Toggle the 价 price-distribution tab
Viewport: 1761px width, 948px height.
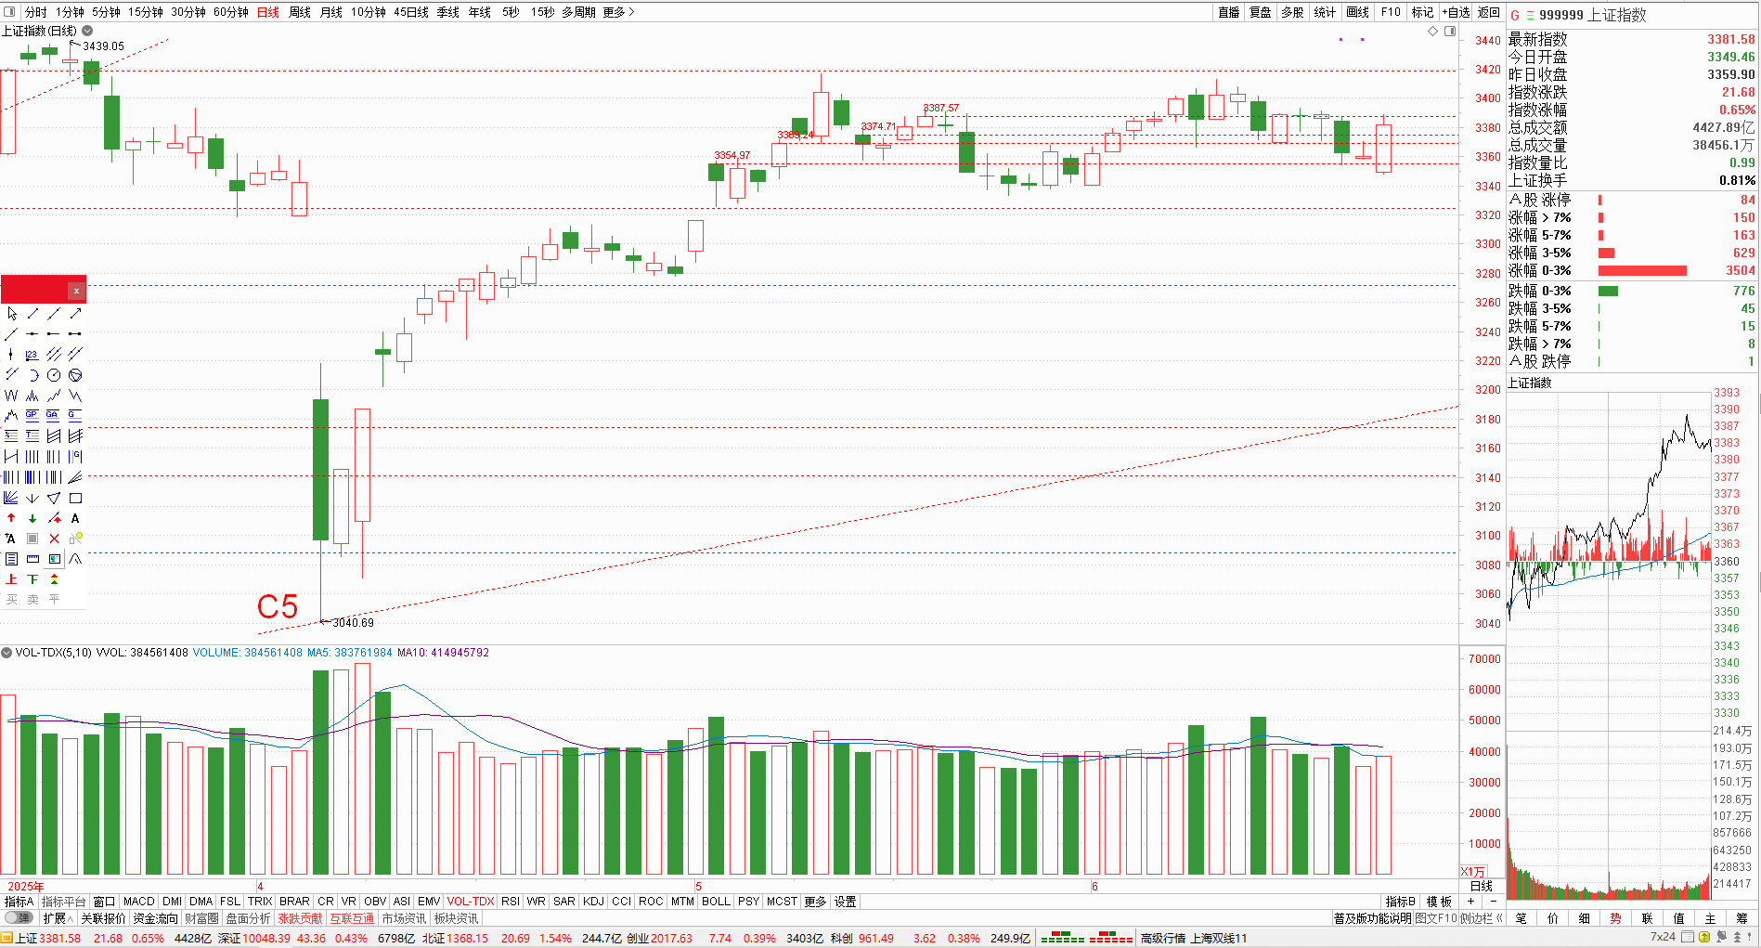(x=1552, y=918)
